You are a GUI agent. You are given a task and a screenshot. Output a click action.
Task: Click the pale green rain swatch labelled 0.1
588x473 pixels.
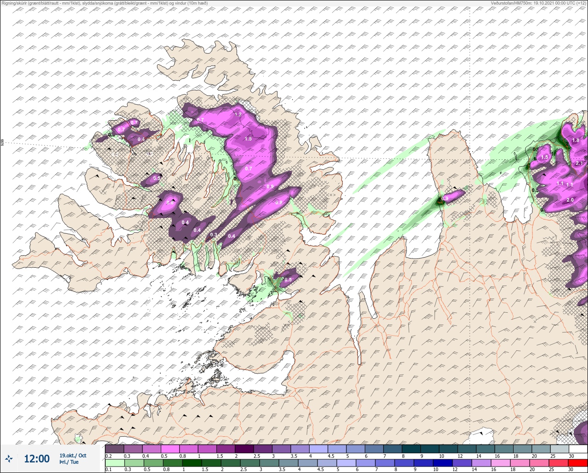coord(114,462)
